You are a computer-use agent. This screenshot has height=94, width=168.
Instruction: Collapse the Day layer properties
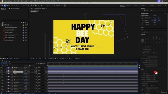tap(7, 79)
